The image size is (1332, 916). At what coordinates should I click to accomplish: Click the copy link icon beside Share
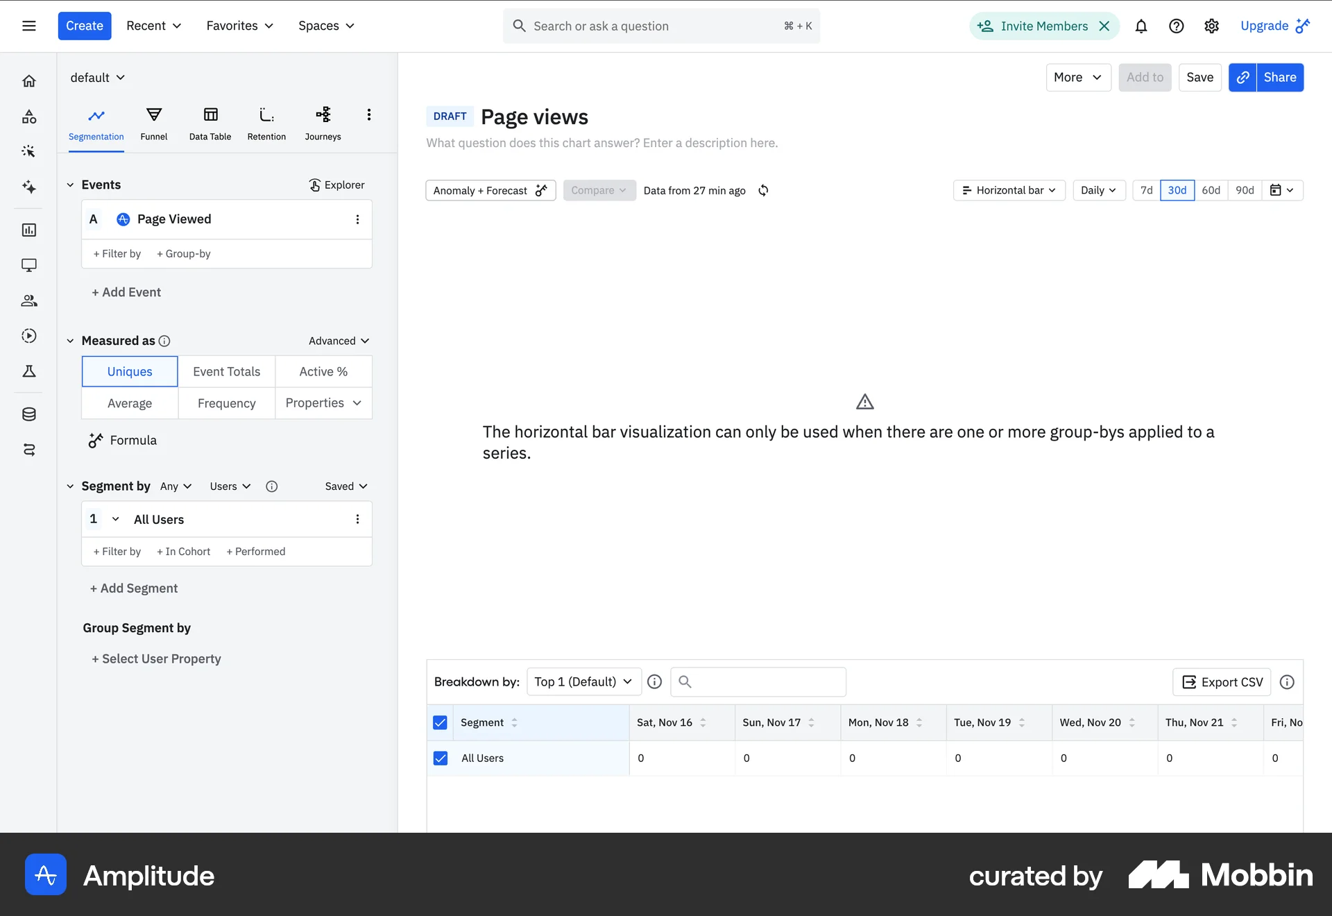1243,78
